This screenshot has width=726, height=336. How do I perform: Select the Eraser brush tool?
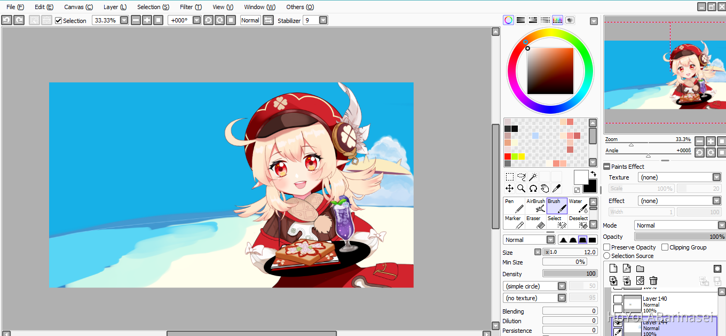[x=534, y=222]
